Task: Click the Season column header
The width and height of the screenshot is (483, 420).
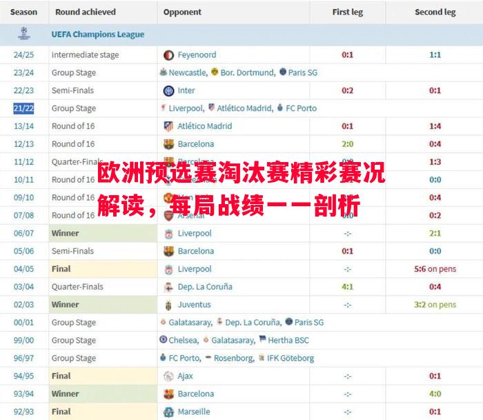Action: coord(23,12)
